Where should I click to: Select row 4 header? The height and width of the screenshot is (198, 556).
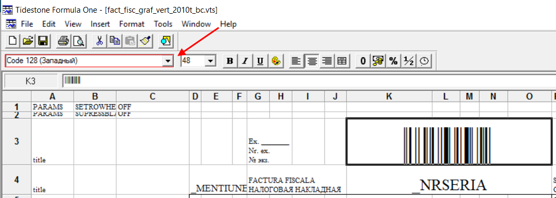(16, 179)
